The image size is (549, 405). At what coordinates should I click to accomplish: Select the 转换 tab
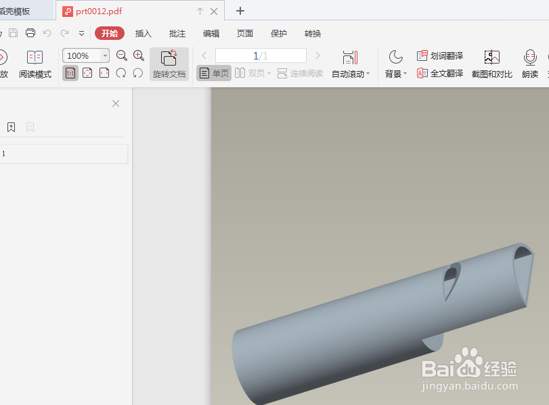[313, 34]
